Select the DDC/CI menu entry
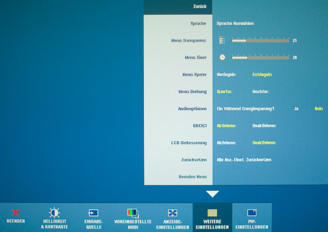This screenshot has height=232, width=328. (x=200, y=126)
